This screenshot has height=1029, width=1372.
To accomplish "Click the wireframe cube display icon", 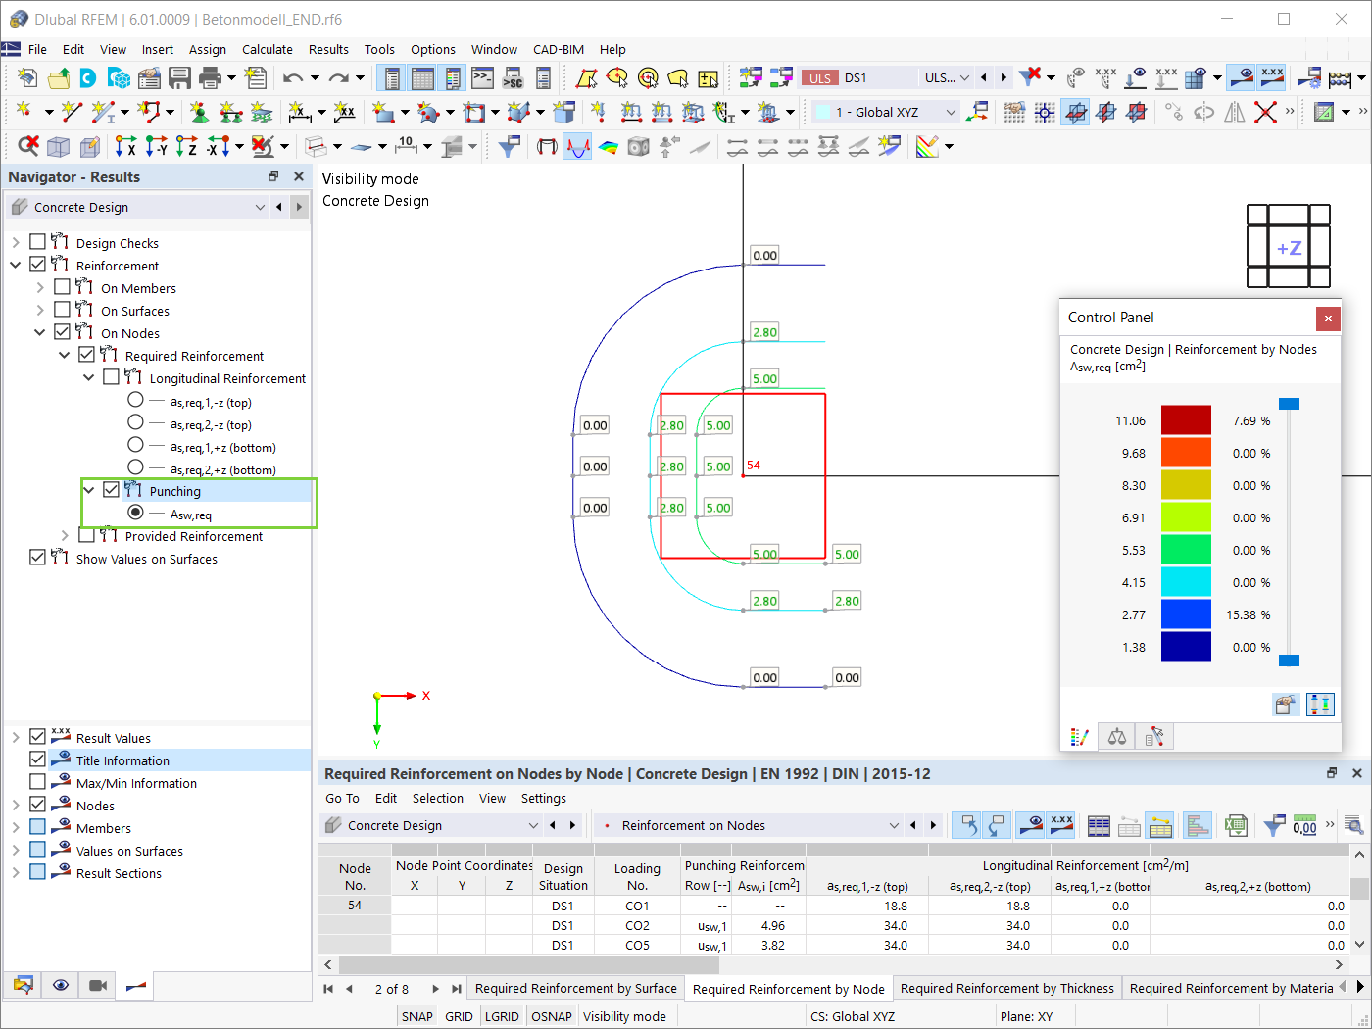I will tap(59, 146).
